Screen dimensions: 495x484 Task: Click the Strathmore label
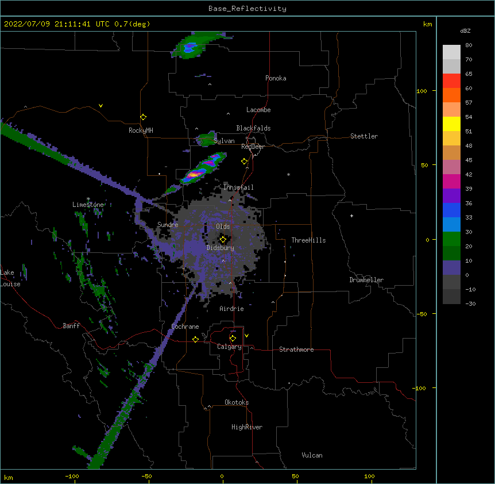tap(296, 349)
